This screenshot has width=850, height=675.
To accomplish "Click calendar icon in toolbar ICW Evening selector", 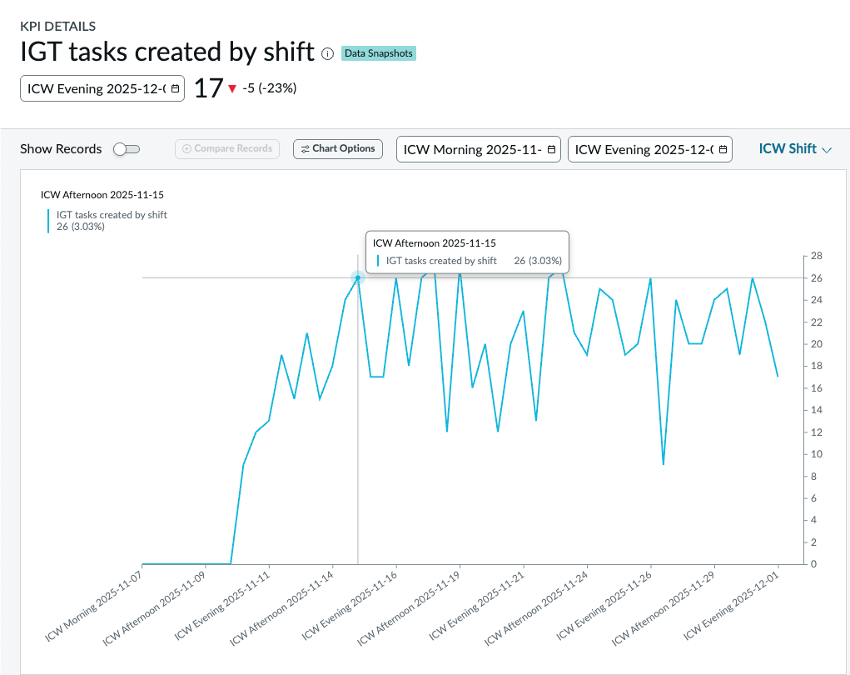I will point(723,149).
